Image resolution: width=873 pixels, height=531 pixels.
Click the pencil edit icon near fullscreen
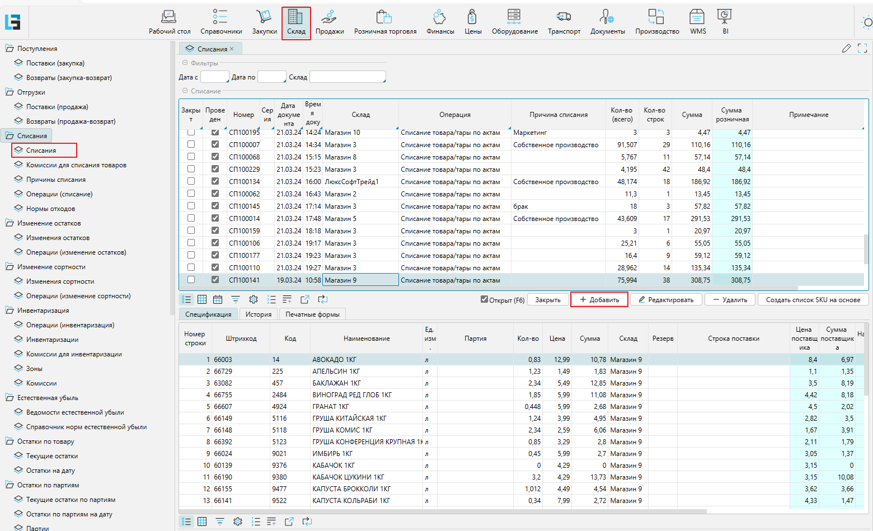[846, 49]
